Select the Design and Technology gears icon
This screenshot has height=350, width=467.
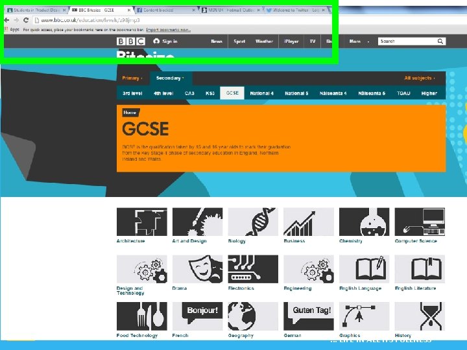point(142,269)
